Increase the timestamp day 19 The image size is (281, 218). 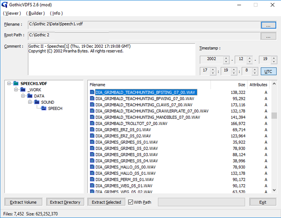pyautogui.click(x=274, y=58)
